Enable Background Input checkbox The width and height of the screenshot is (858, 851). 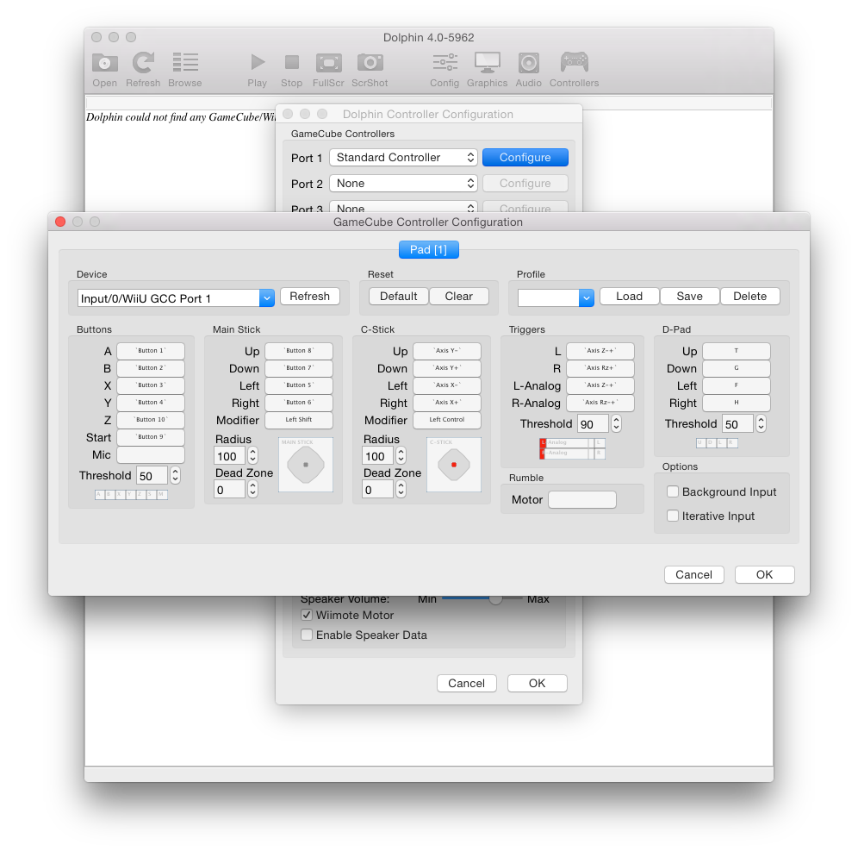(x=673, y=491)
